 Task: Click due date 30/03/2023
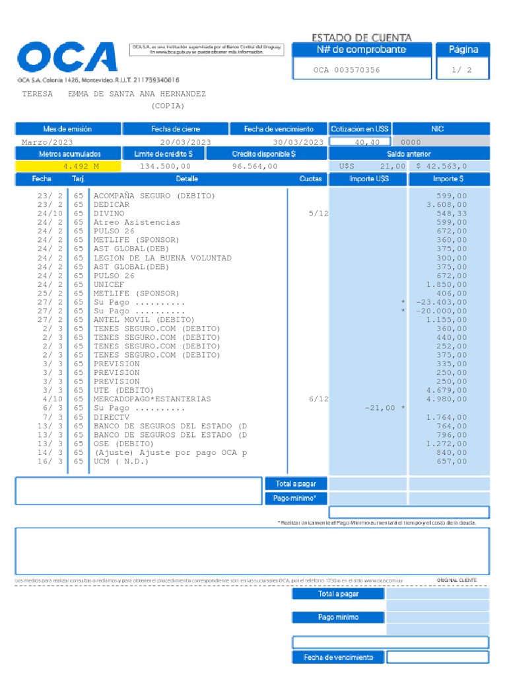(x=298, y=142)
